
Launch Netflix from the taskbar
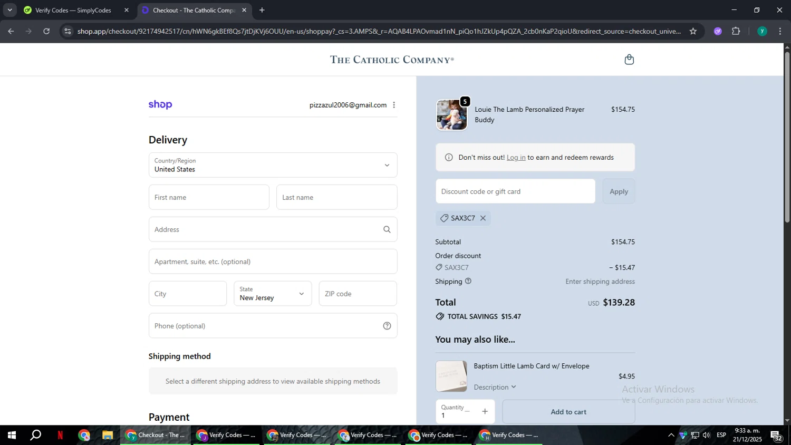pyautogui.click(x=60, y=435)
